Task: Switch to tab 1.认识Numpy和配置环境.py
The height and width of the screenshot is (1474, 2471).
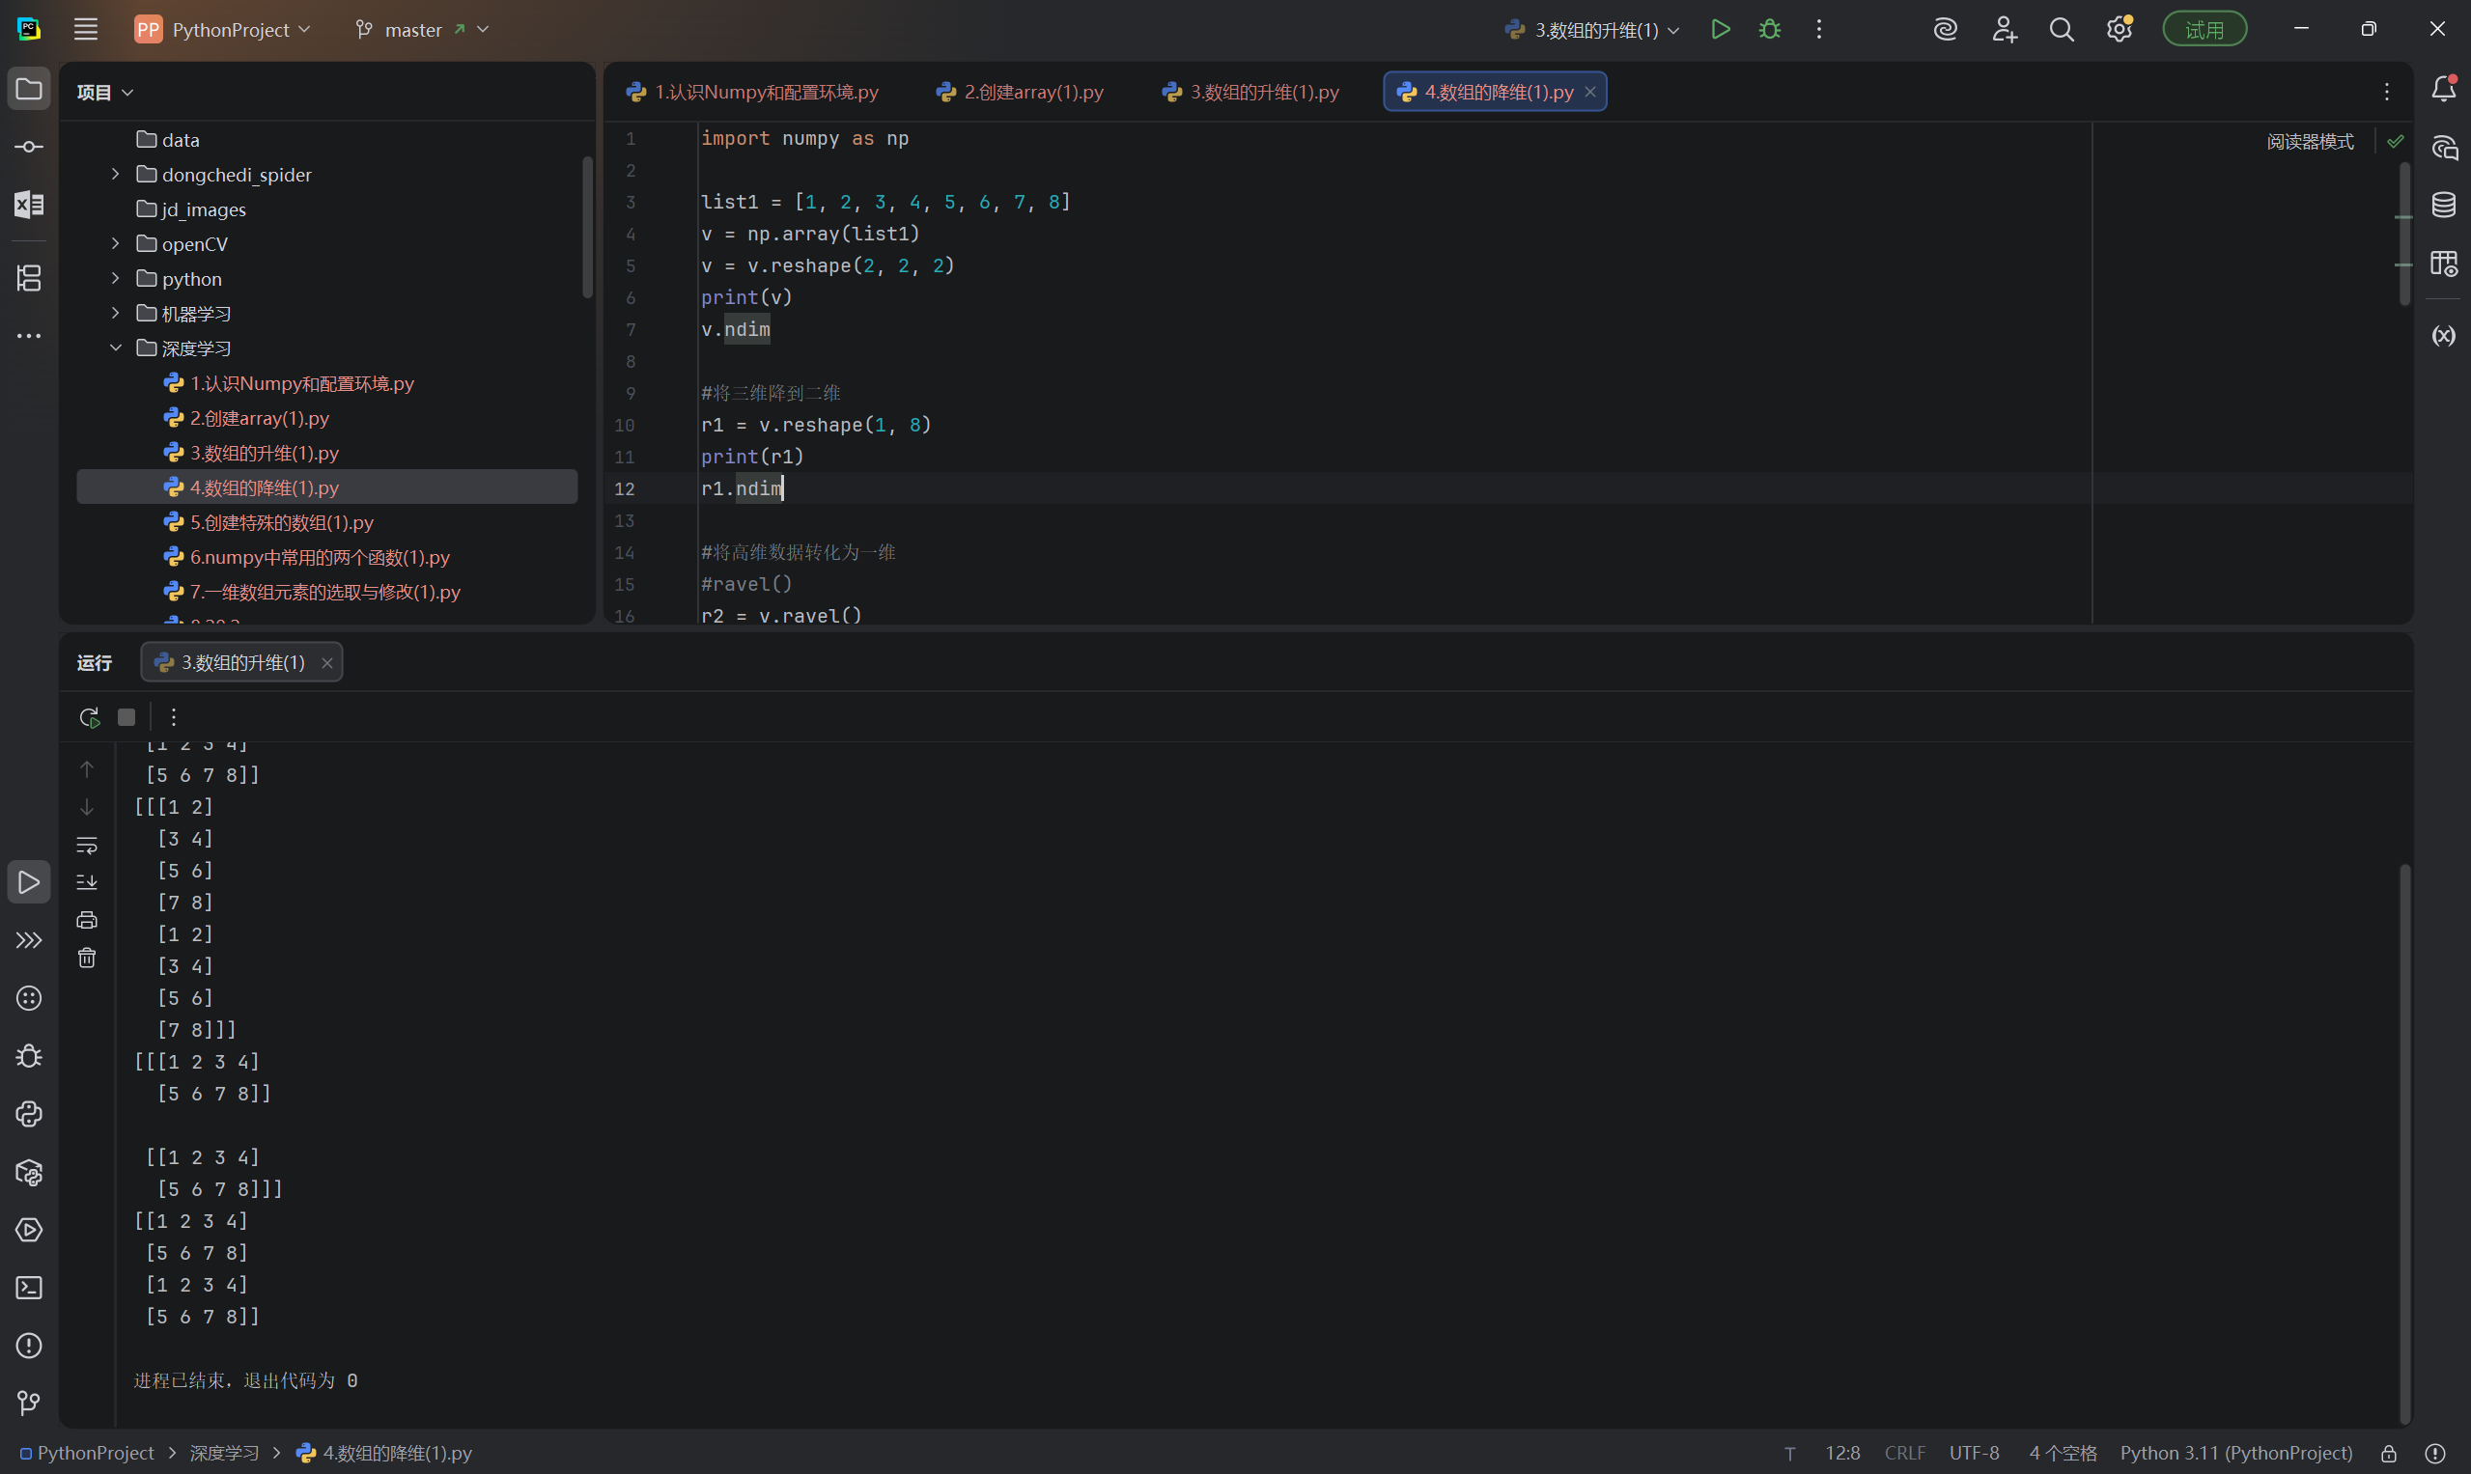Action: [x=753, y=92]
